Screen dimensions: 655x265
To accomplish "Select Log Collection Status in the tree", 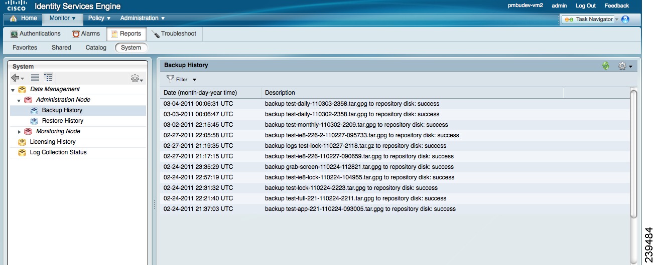I will coord(58,153).
